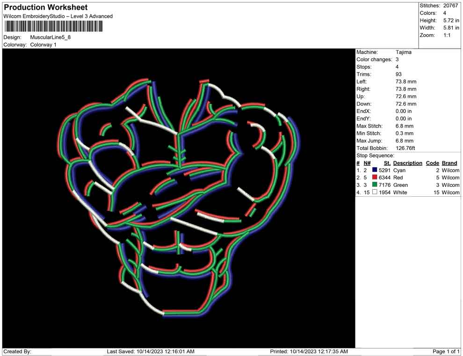Click the 'Color changes:' label

point(374,60)
